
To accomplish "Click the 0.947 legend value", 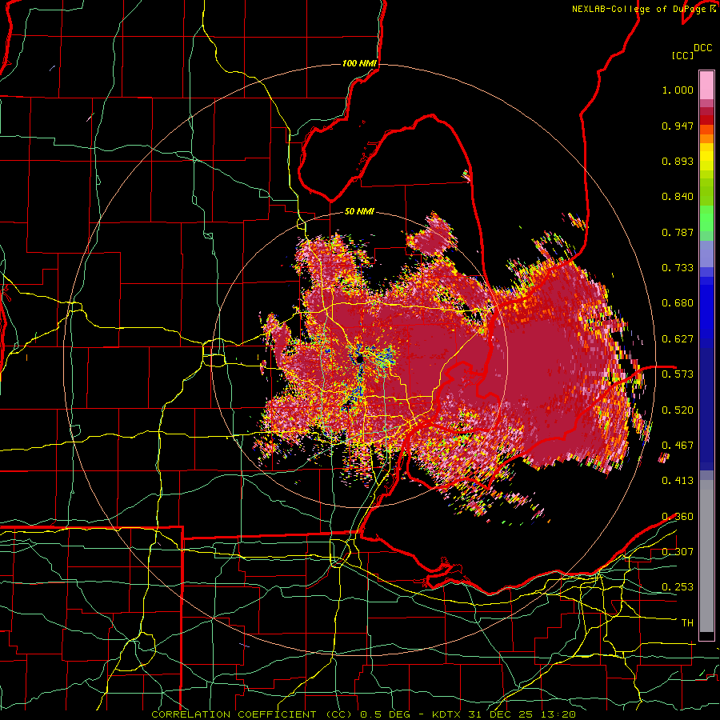I will coord(678,126).
